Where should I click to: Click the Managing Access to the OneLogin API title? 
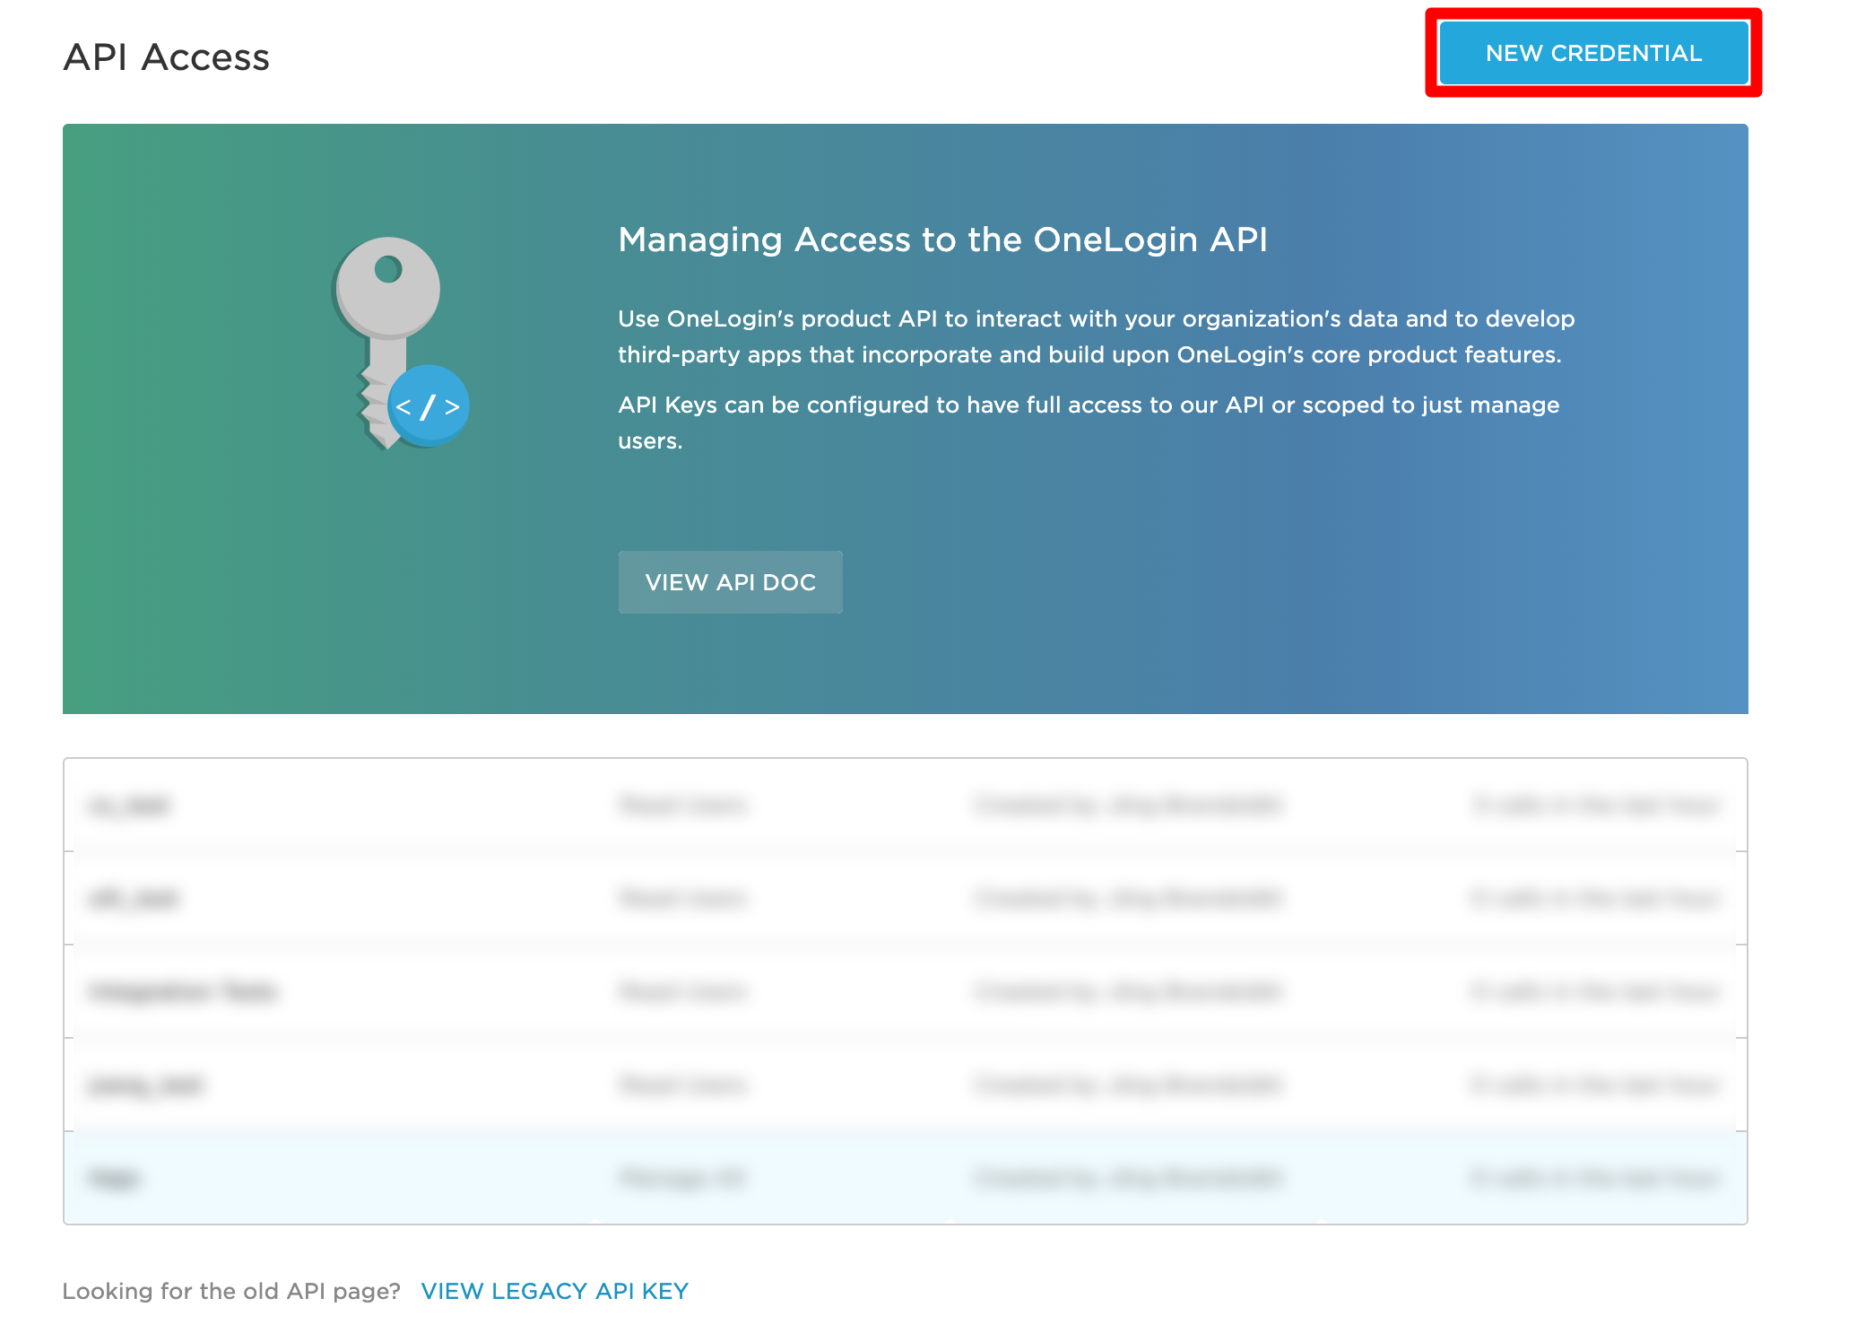942,240
